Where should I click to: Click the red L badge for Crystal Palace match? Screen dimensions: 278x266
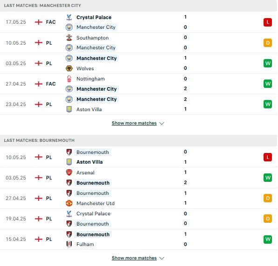point(268,22)
